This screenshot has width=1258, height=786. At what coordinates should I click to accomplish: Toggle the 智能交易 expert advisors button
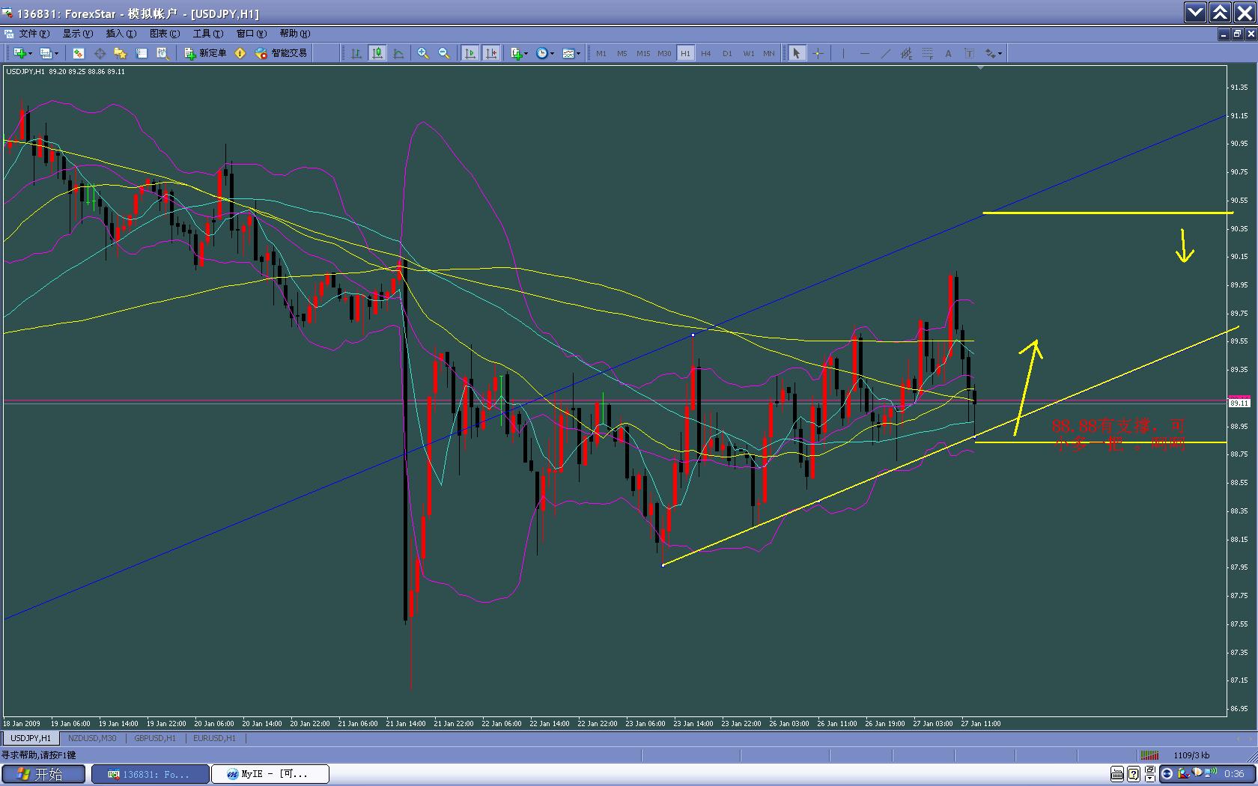[x=282, y=53]
